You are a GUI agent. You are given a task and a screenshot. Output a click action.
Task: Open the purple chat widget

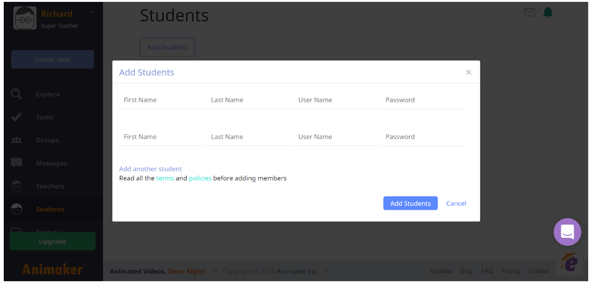coord(567,232)
